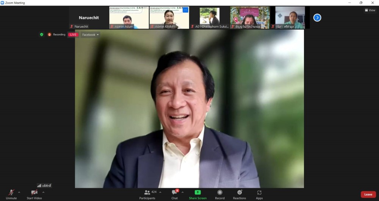
Task: Select the Naruechit participant tile
Action: pyautogui.click(x=89, y=17)
